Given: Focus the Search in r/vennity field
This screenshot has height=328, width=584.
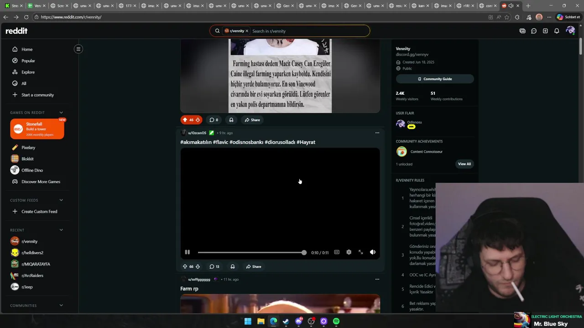Looking at the screenshot, I should [x=308, y=31].
